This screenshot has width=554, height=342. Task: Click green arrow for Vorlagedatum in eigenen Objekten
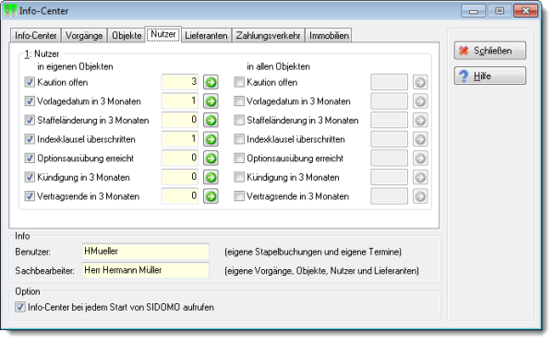(x=211, y=101)
